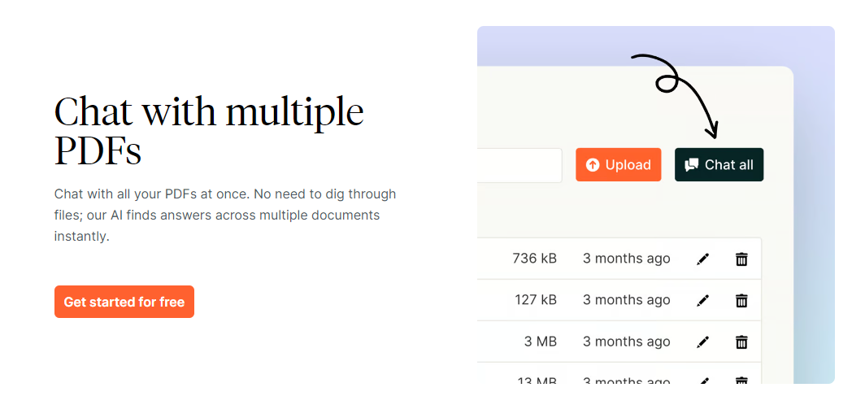
Task: Click "3 months ago" in the 736 kB row
Action: (x=626, y=259)
